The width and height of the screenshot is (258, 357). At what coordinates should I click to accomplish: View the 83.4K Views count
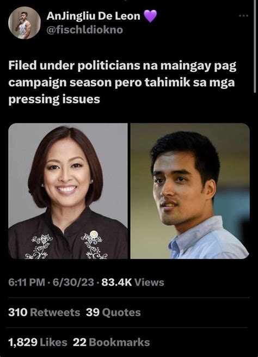(133, 282)
